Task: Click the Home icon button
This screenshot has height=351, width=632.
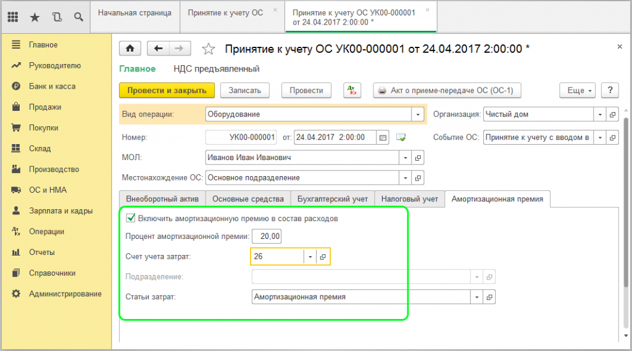Action: [130, 49]
